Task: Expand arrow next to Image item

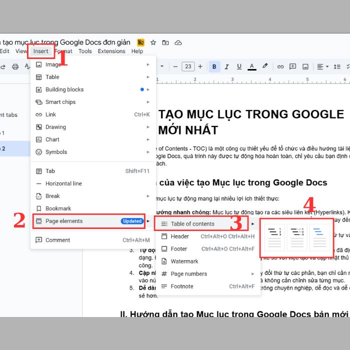Action: (x=148, y=64)
